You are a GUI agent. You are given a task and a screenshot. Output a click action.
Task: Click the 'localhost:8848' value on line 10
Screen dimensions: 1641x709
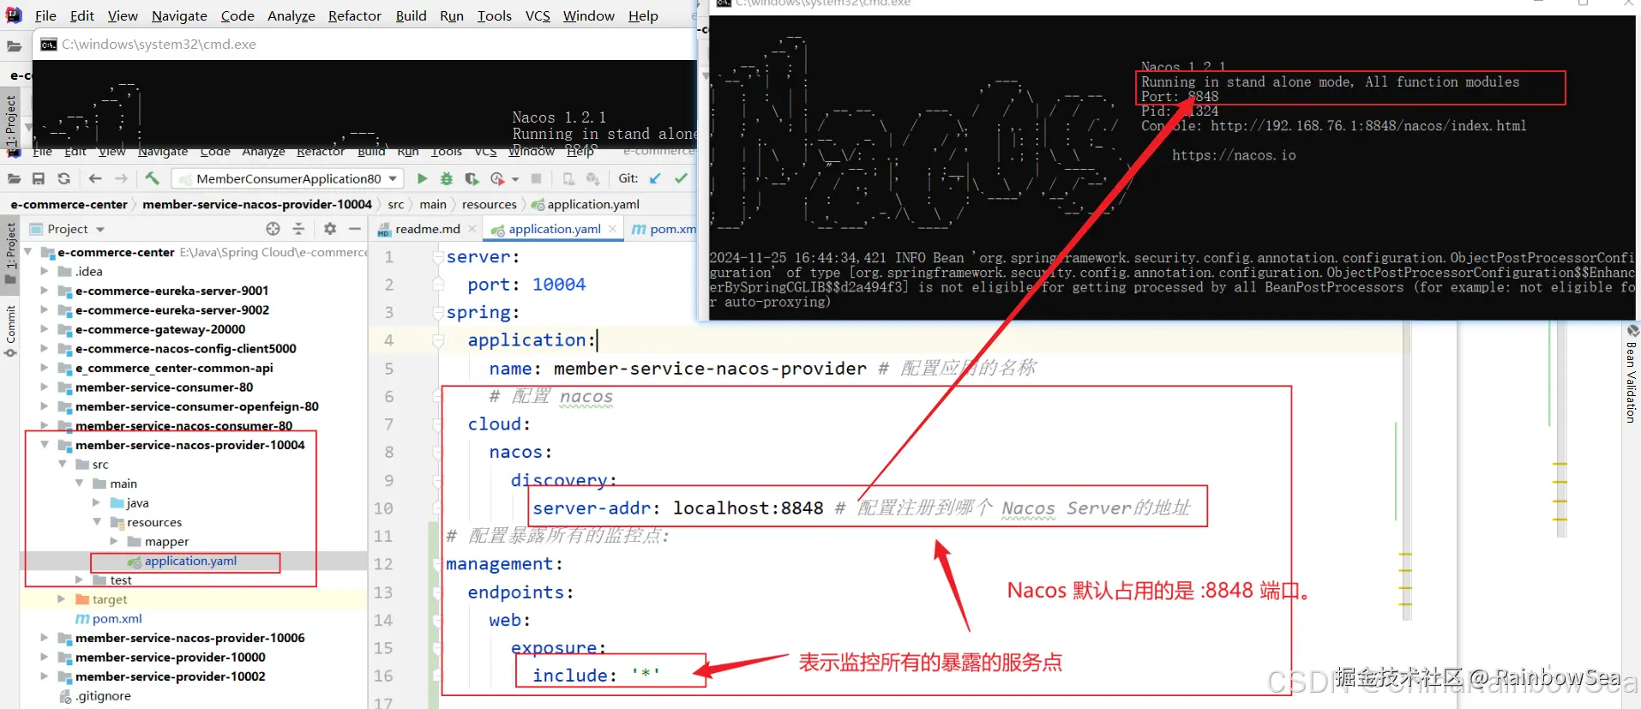pos(748,508)
